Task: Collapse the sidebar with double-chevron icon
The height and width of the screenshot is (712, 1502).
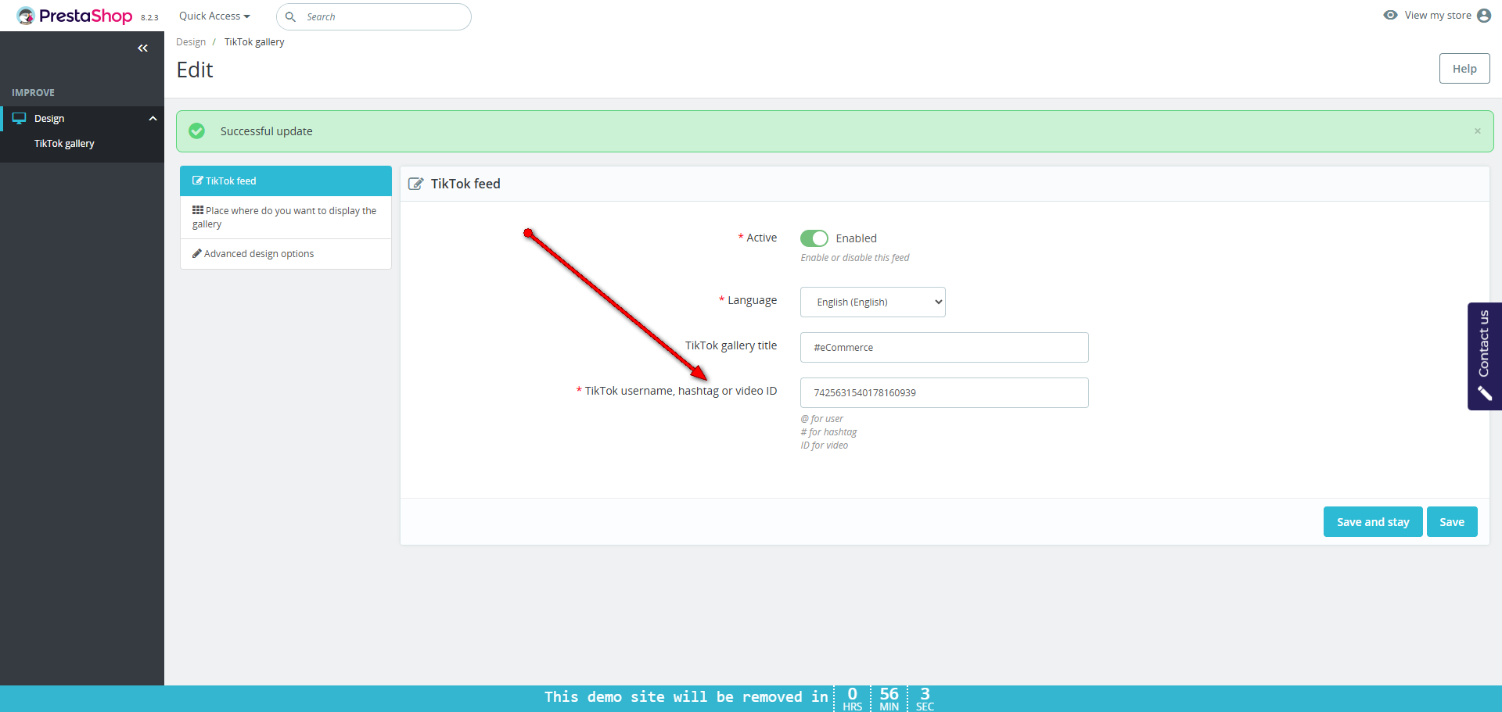Action: pos(142,48)
